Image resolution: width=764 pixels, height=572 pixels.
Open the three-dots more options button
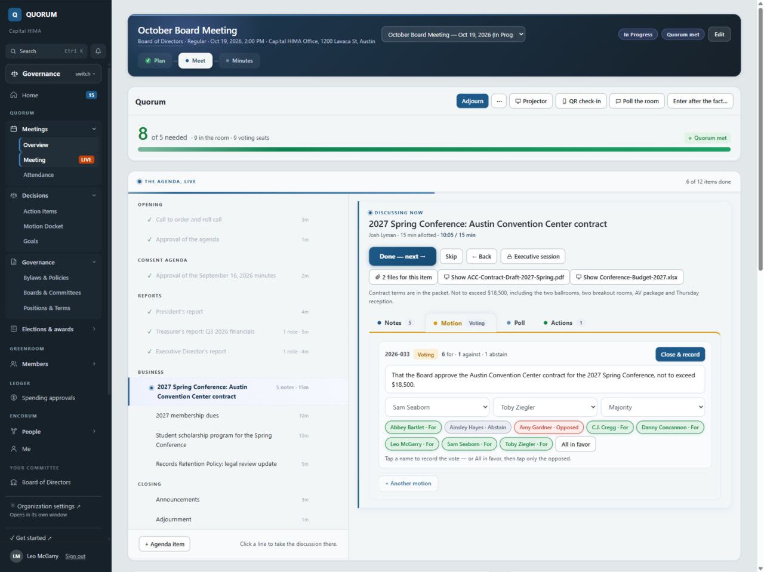[x=499, y=102]
